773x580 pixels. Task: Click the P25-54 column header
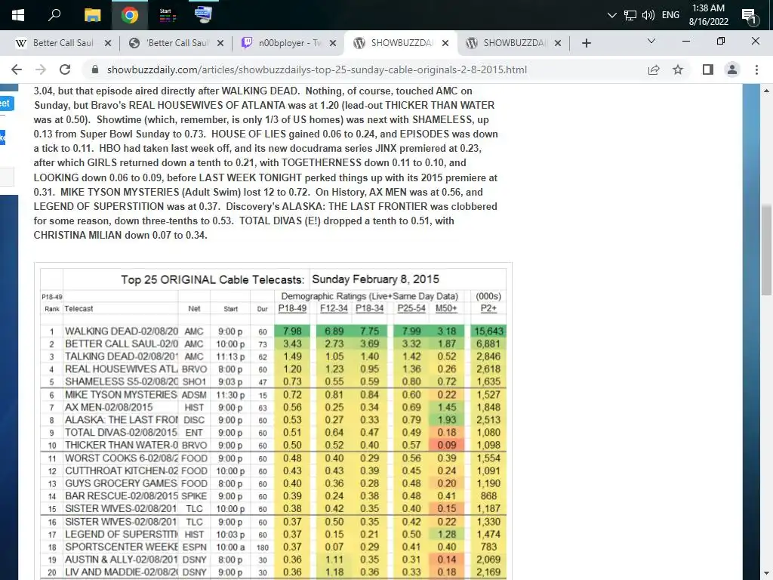click(x=411, y=308)
